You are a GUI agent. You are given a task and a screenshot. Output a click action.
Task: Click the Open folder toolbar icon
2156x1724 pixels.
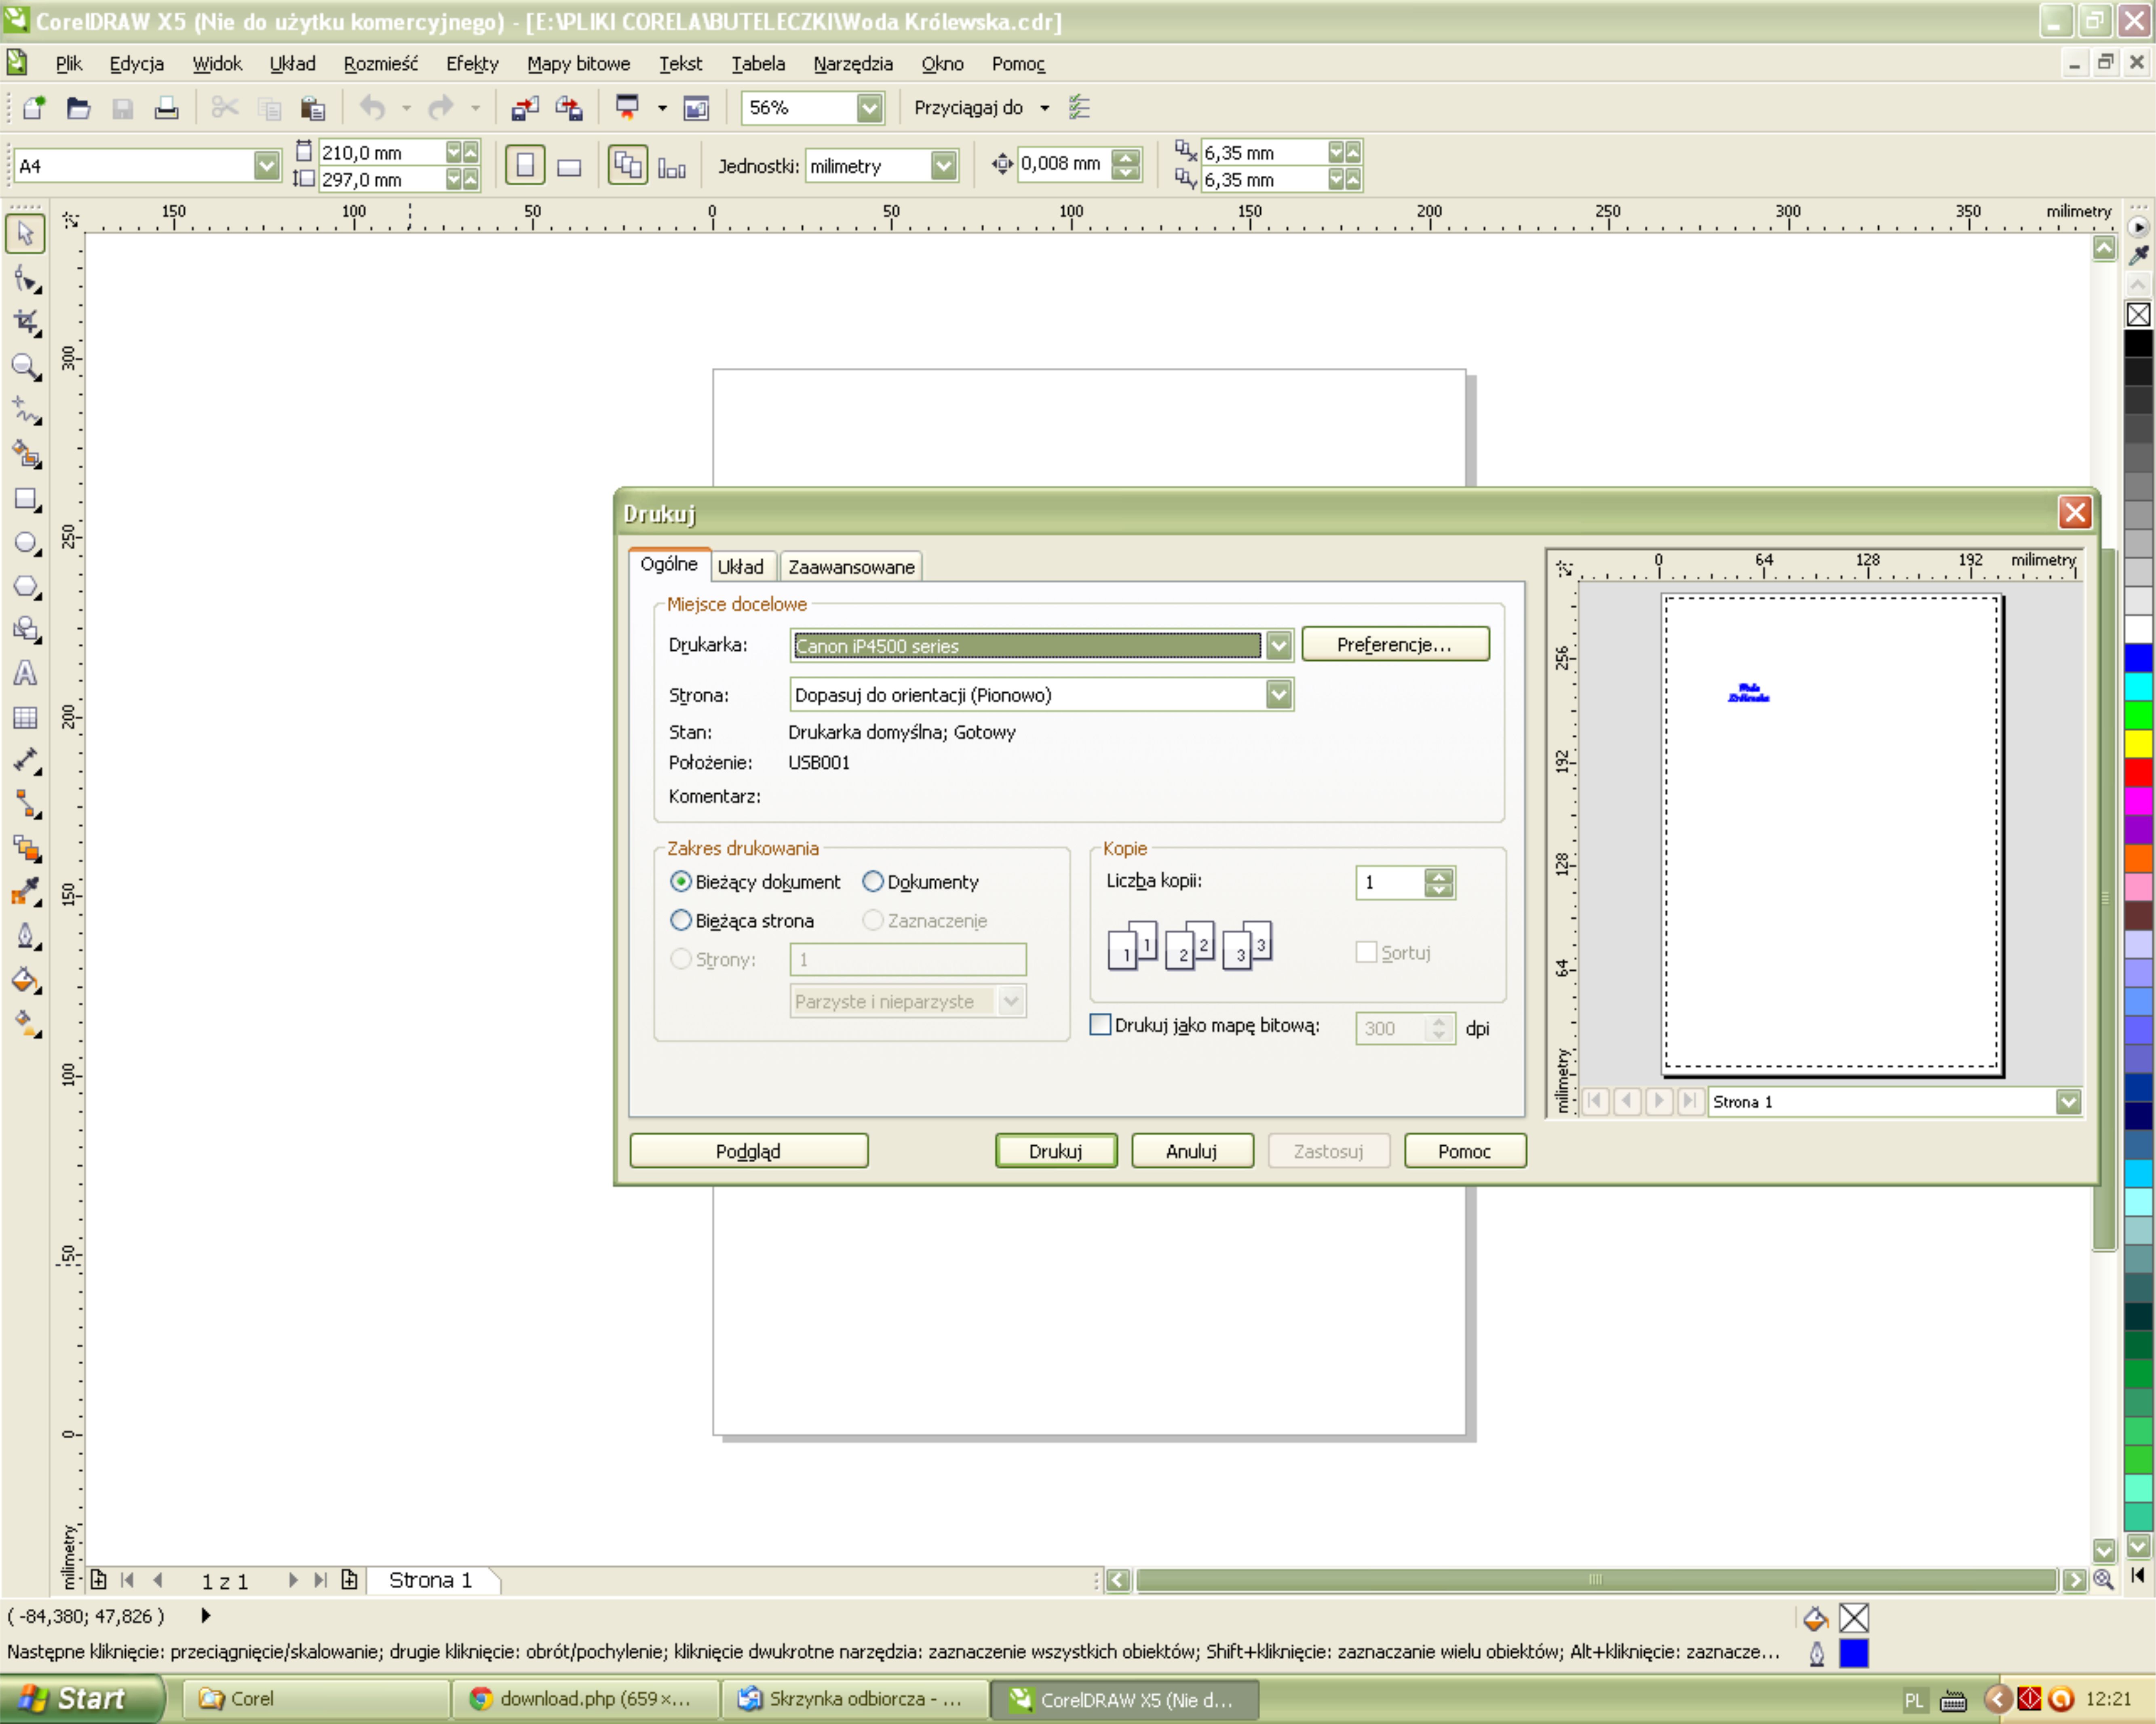(78, 108)
